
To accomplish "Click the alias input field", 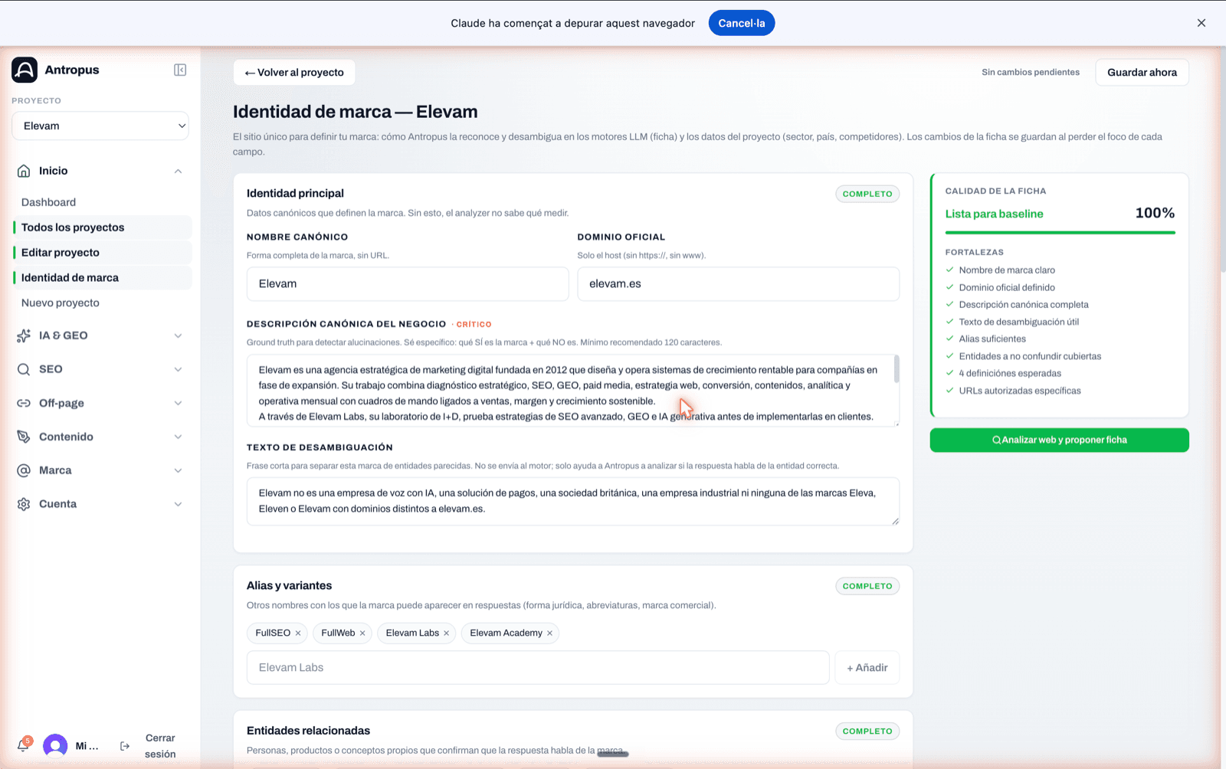I will [x=538, y=668].
